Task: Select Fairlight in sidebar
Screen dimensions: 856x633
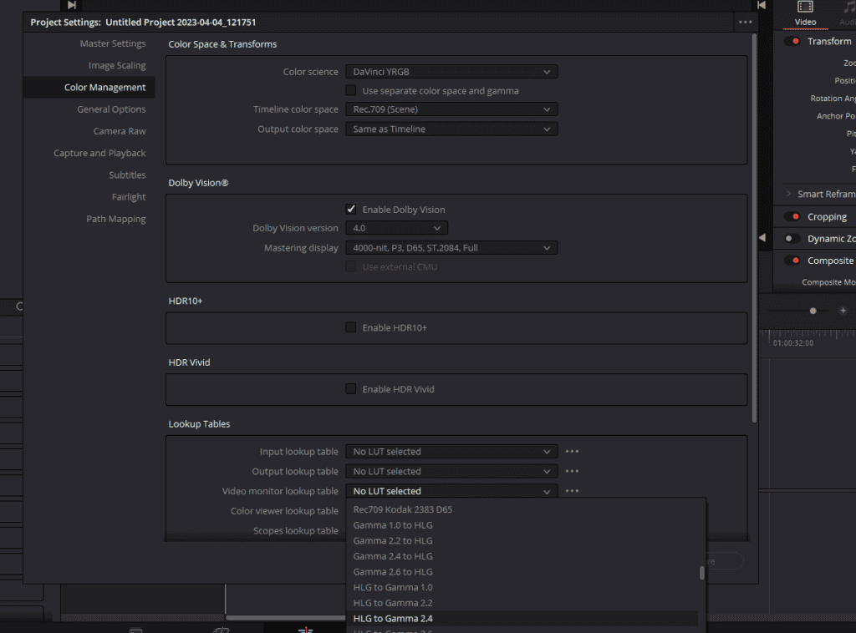Action: [x=129, y=197]
